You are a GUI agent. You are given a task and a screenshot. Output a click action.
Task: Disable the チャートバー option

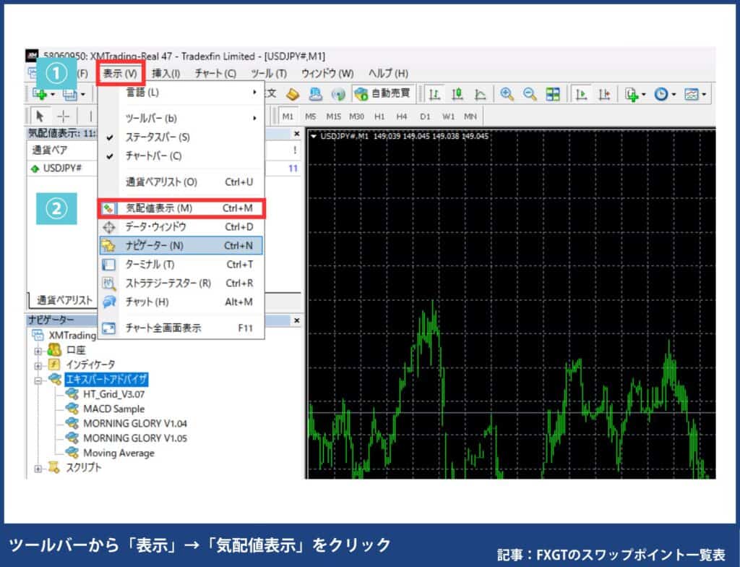(155, 155)
